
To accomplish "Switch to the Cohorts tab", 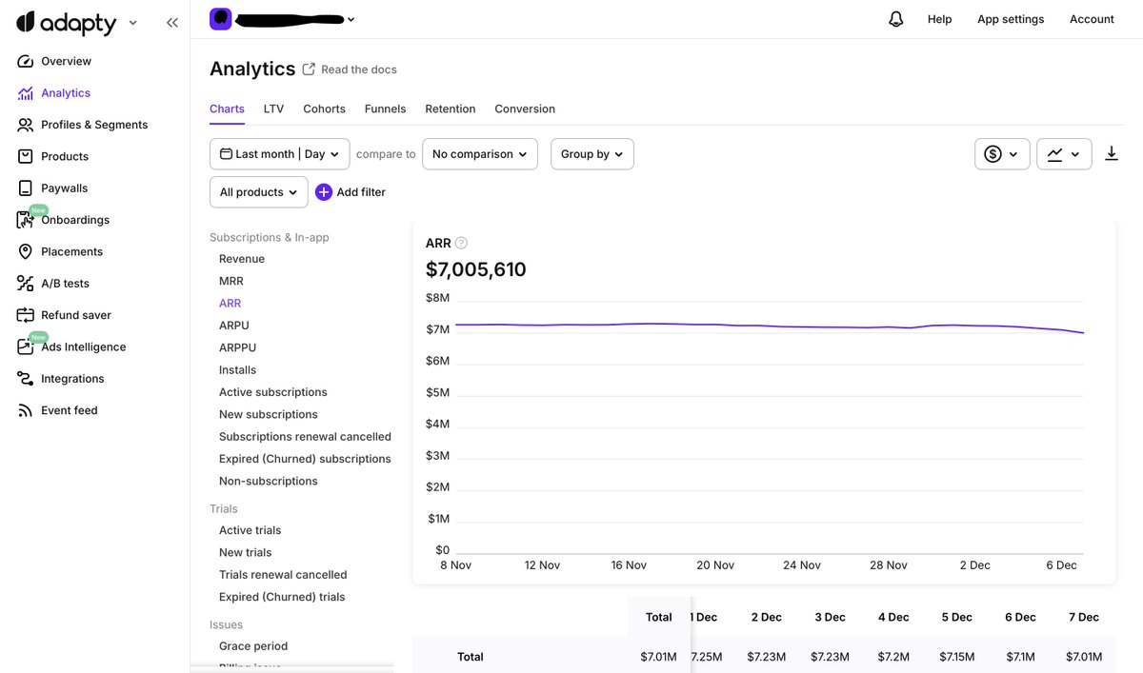I will pyautogui.click(x=324, y=109).
